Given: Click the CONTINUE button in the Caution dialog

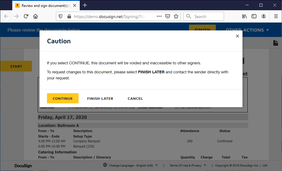Looking at the screenshot, I should [x=63, y=98].
